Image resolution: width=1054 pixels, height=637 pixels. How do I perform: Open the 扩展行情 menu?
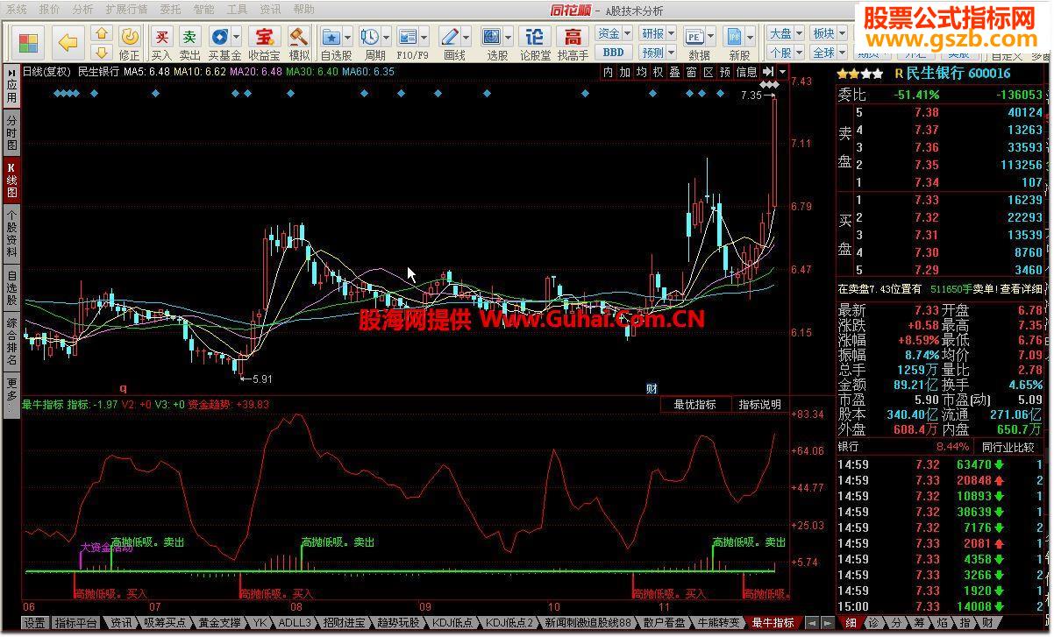126,10
